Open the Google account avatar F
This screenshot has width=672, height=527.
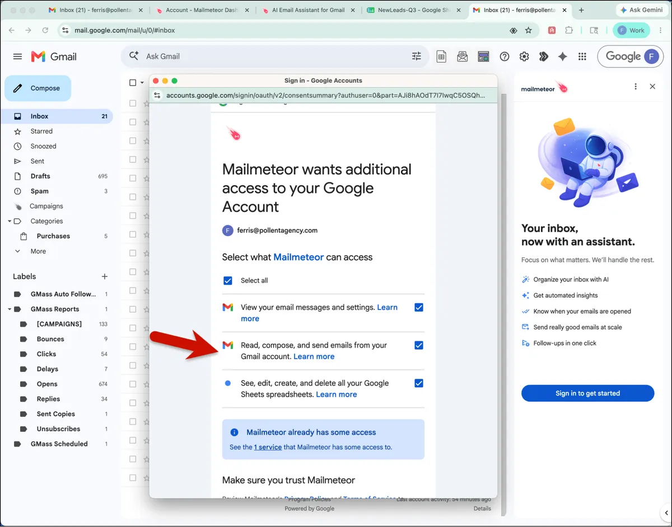pos(651,57)
